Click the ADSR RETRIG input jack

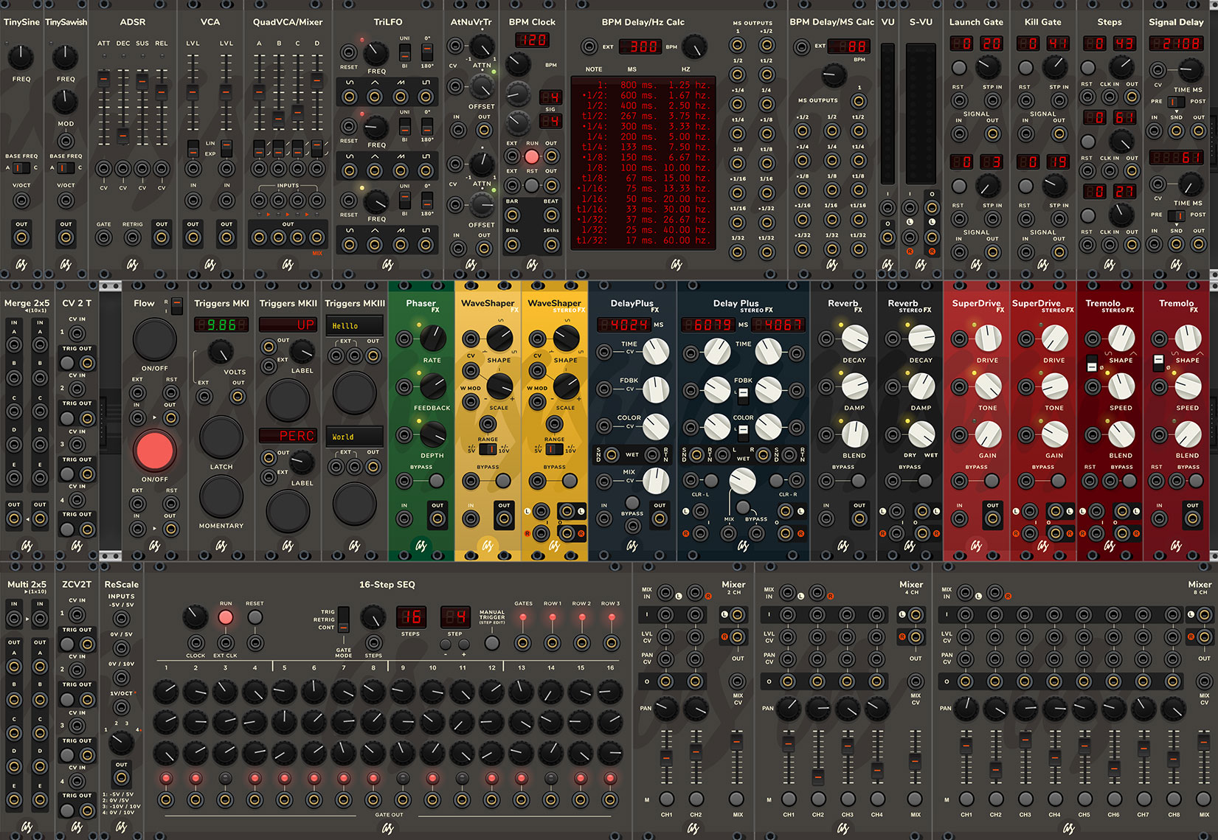[133, 237]
